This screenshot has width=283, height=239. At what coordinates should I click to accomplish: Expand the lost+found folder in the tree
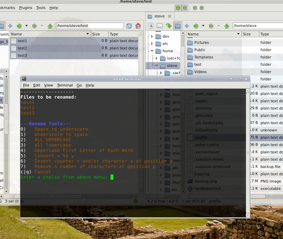click(156, 58)
